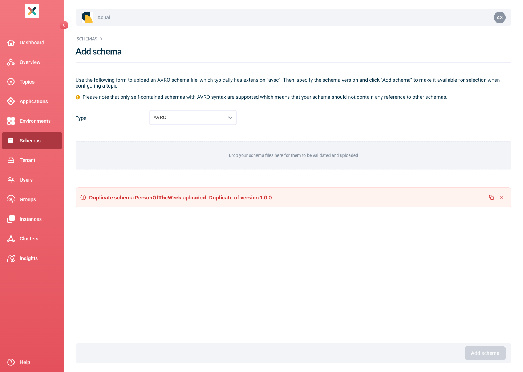The width and height of the screenshot is (523, 372).
Task: Click the Applications diamond icon
Action: click(11, 101)
